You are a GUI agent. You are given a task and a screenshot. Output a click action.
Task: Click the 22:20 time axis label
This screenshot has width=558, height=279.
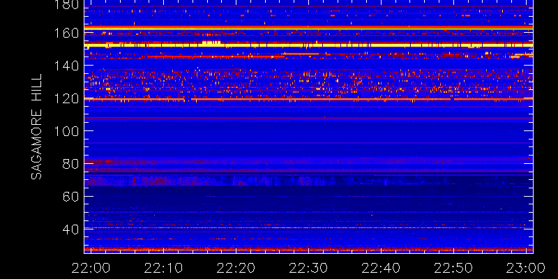pyautogui.click(x=236, y=268)
